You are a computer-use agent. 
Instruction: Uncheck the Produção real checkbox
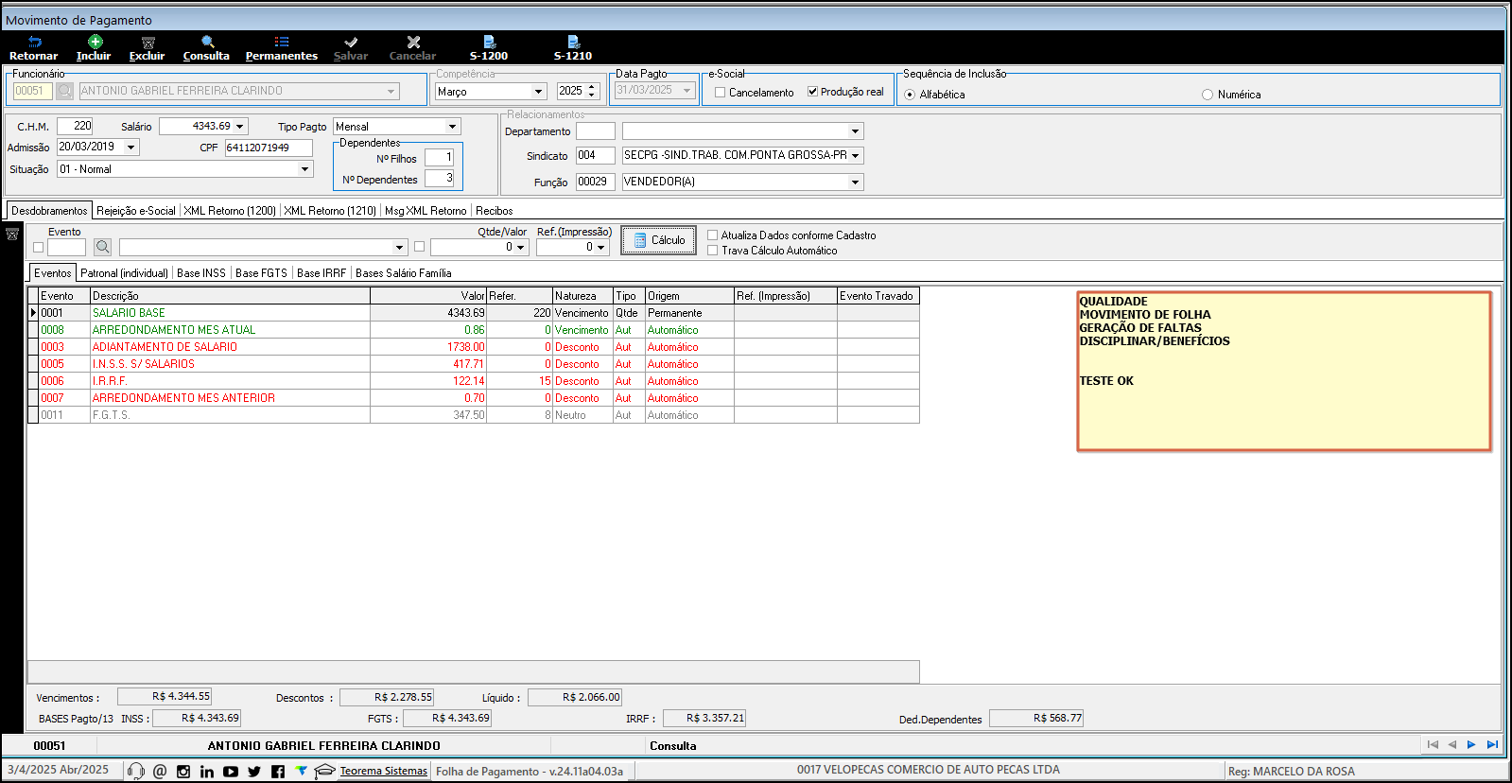tap(812, 92)
